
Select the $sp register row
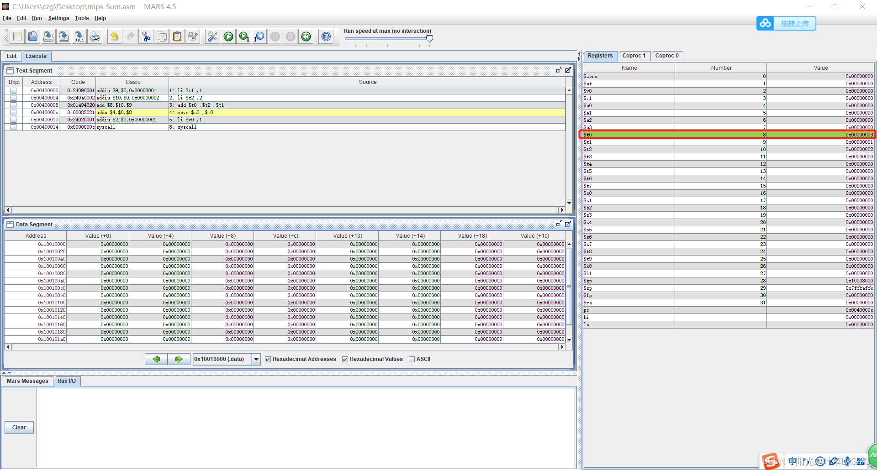(x=728, y=288)
